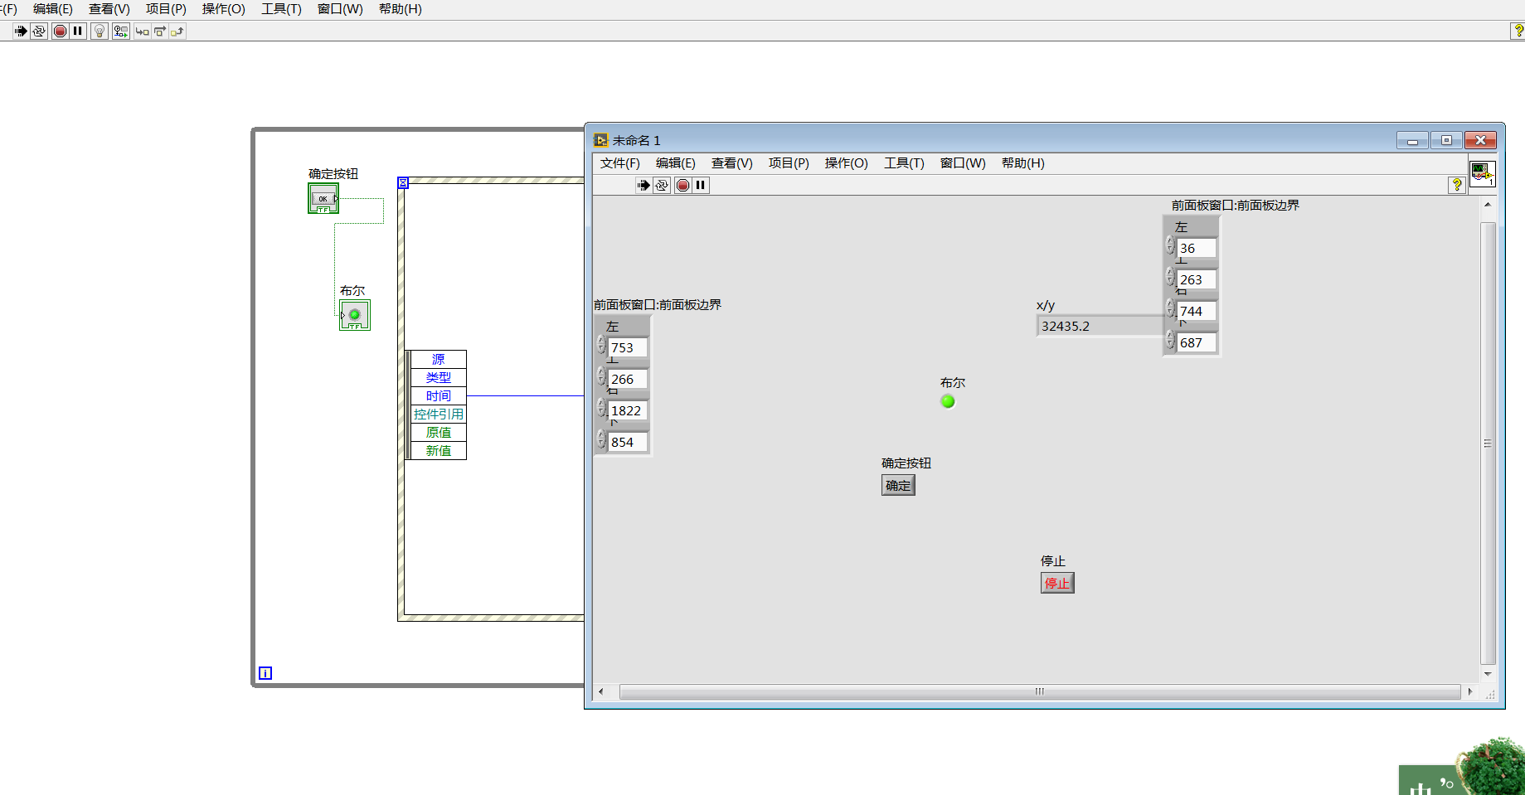1525x795 pixels.
Task: Open the 工具(T) menu in the main window
Action: [x=281, y=9]
